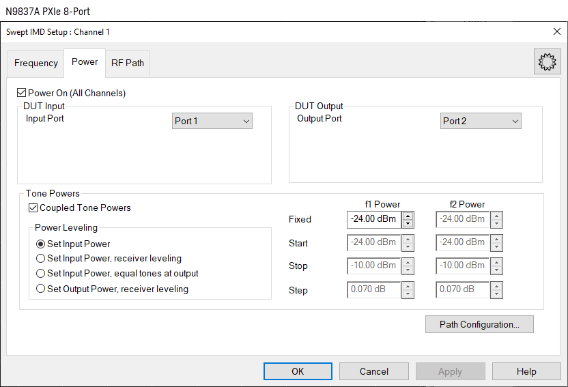Click the f1 Fixed power input field
The height and width of the screenshot is (387, 568).
[x=373, y=220]
